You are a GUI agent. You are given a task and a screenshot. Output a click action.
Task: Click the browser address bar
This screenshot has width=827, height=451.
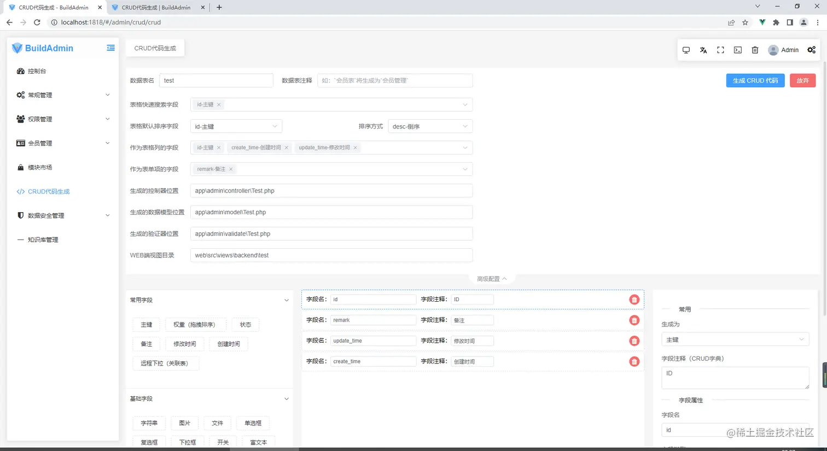tap(383, 22)
